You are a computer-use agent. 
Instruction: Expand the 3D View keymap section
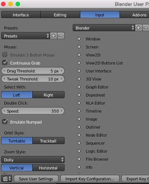pyautogui.click(x=79, y=79)
